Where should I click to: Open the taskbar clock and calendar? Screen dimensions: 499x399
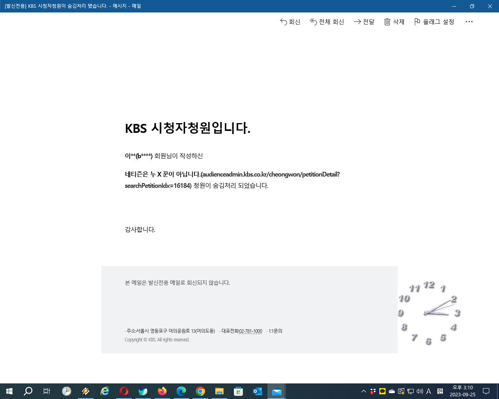(463, 391)
